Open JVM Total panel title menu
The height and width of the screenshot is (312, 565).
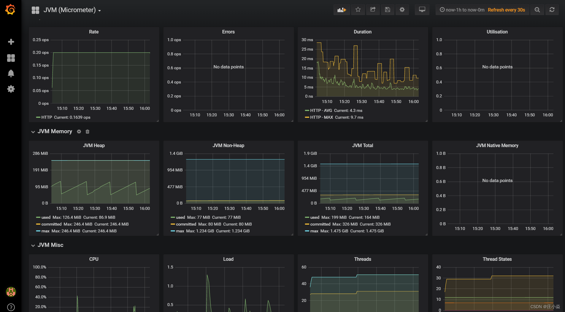tap(363, 145)
